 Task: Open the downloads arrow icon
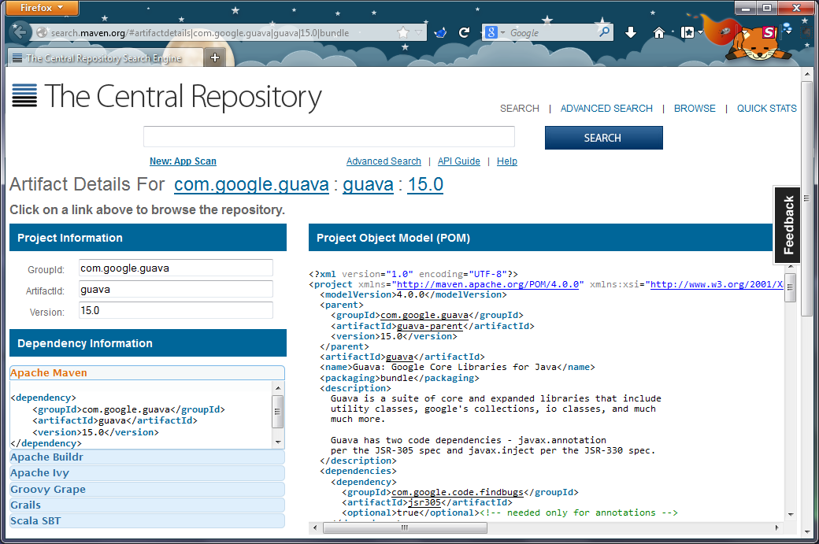[x=631, y=33]
